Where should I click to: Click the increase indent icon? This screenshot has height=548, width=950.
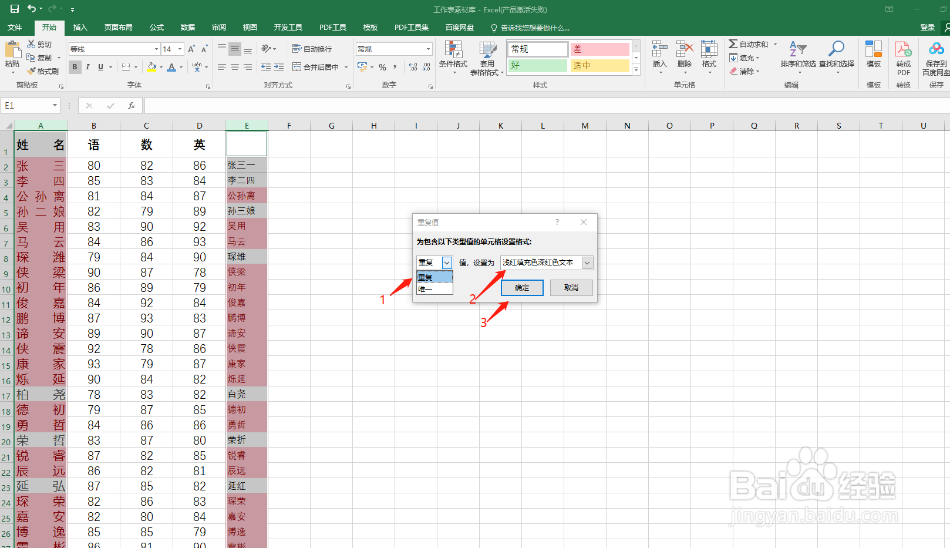coord(279,67)
